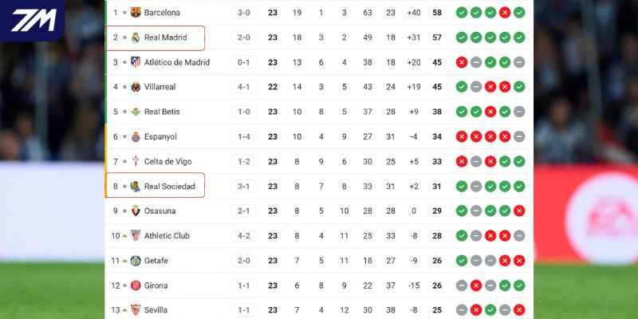This screenshot has width=638, height=319.
Task: Click Real Madrid's 2-0 score button
Action: (x=243, y=37)
